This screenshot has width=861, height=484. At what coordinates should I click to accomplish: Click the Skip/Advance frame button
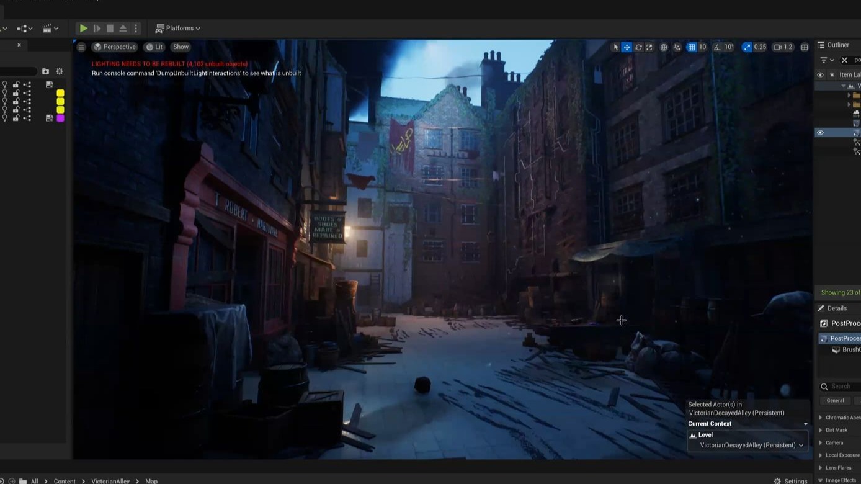[x=97, y=28]
